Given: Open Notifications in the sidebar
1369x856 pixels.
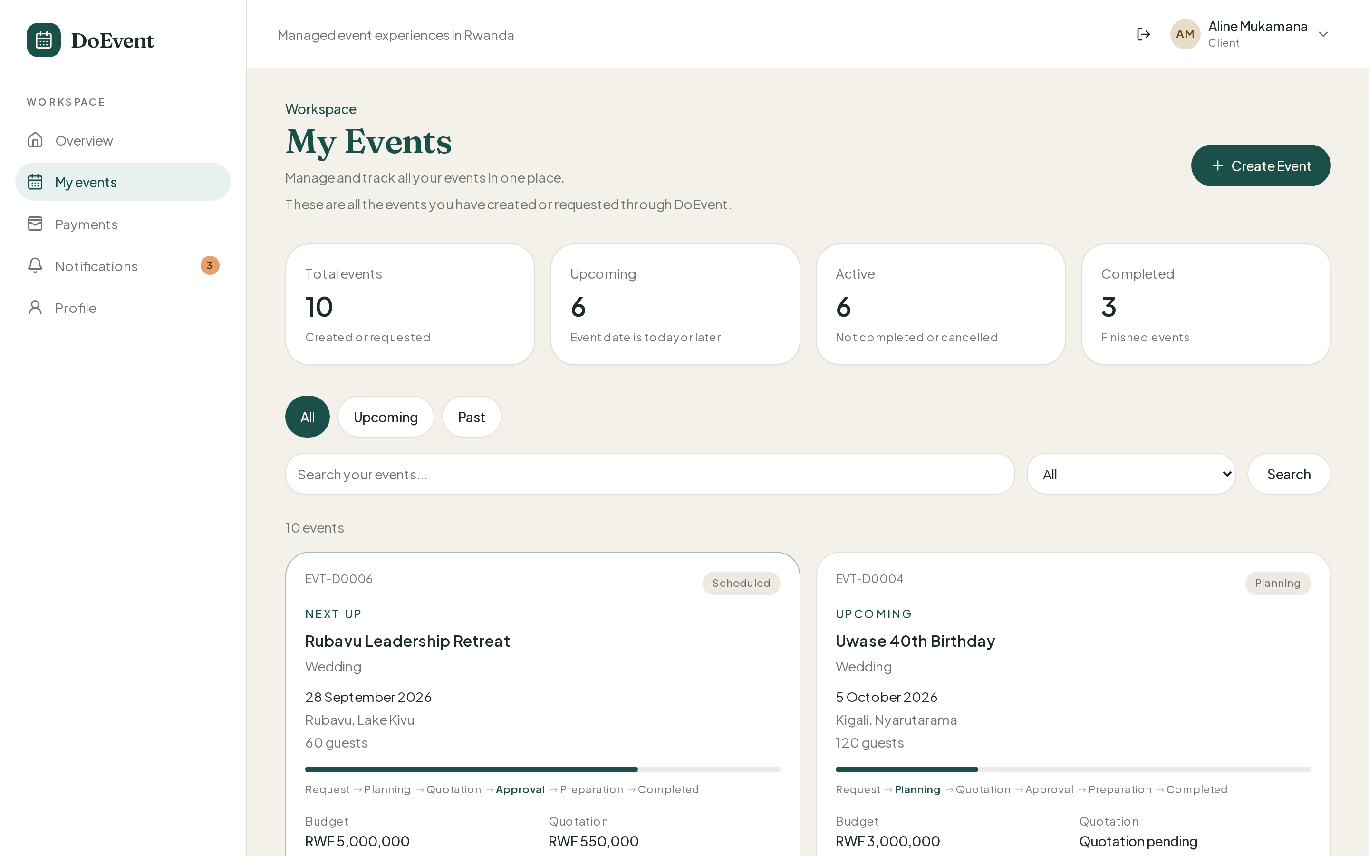Looking at the screenshot, I should [x=123, y=266].
